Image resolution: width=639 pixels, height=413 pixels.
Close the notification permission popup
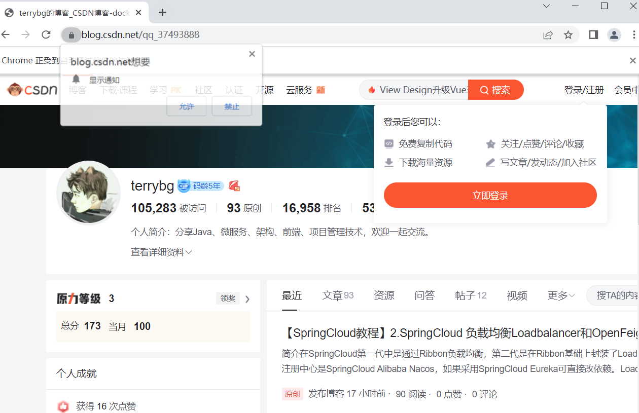[252, 54]
